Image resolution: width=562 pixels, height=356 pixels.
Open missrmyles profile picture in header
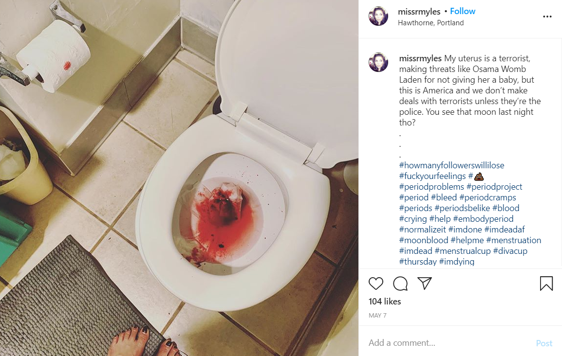(x=378, y=16)
